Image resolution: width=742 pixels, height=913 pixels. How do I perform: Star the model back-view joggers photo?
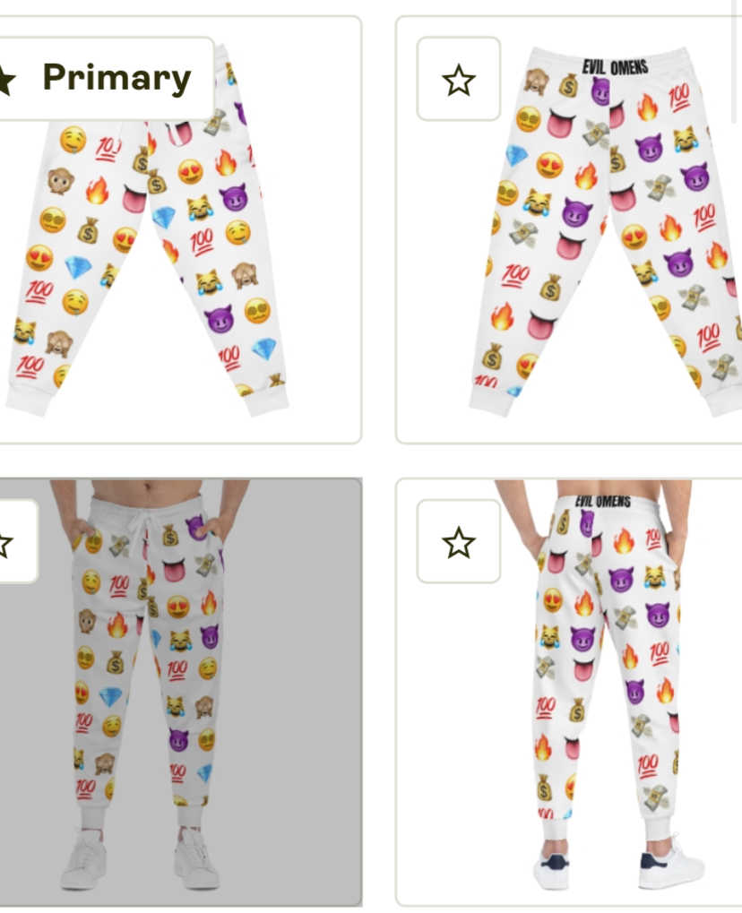pos(458,541)
